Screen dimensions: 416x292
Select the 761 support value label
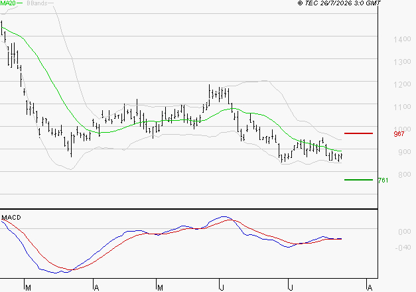[x=383, y=181]
